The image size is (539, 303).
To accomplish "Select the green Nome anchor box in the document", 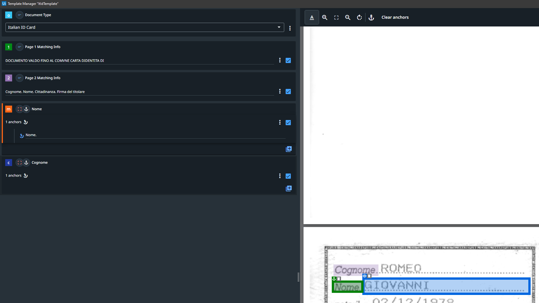I will [x=347, y=287].
